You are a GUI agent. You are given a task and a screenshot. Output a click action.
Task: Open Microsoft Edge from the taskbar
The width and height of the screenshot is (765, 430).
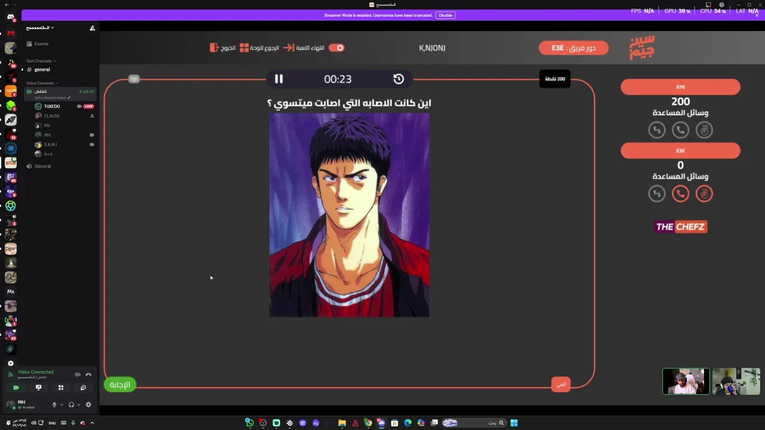(408, 423)
